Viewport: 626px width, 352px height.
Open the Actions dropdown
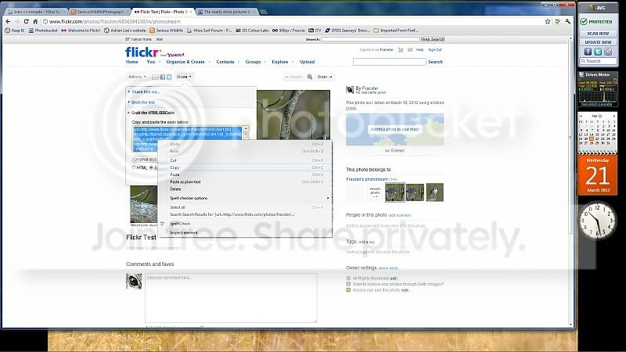pos(137,77)
